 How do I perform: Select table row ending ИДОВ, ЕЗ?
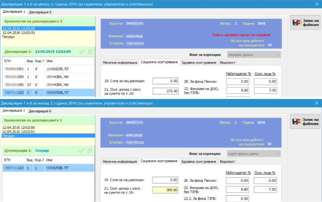pos(48,69)
